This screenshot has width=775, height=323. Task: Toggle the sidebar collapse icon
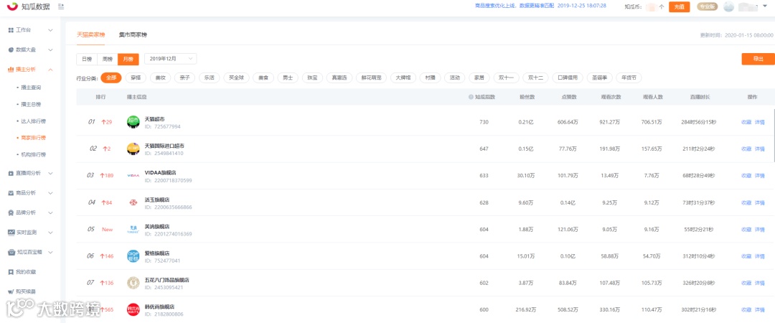tap(61, 6)
